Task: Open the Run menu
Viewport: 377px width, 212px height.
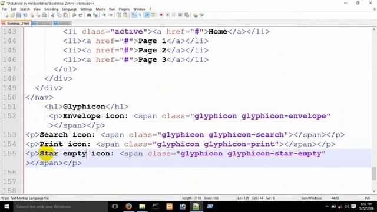Action: click(112, 9)
